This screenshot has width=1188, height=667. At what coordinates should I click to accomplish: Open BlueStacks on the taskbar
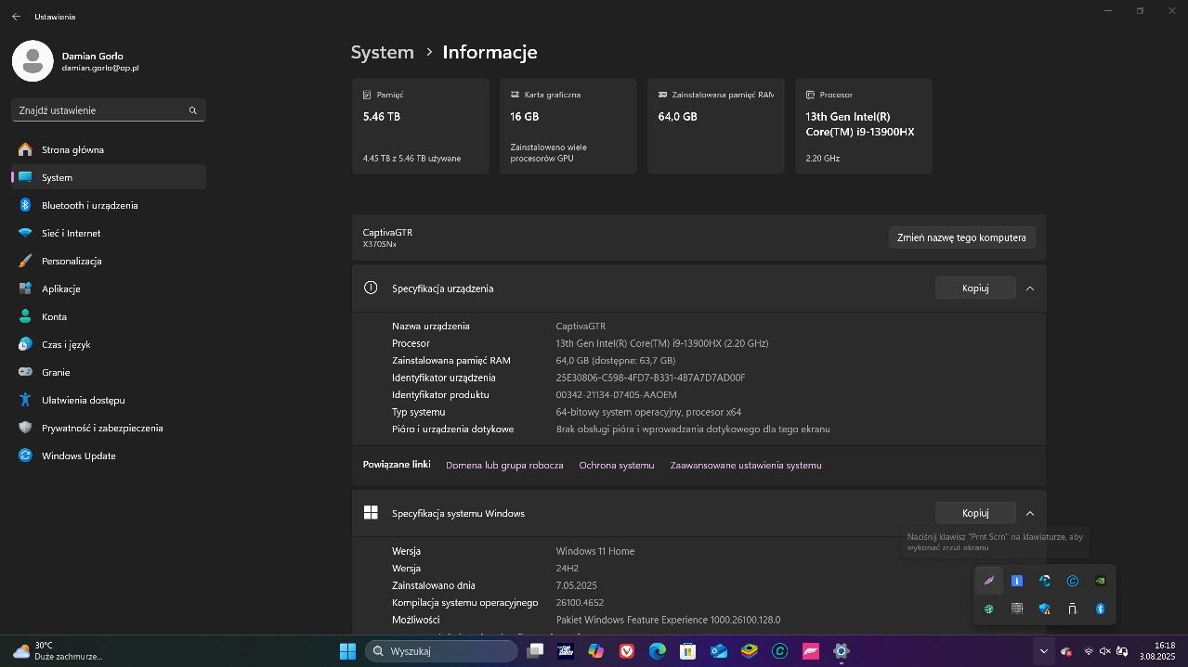click(x=749, y=651)
